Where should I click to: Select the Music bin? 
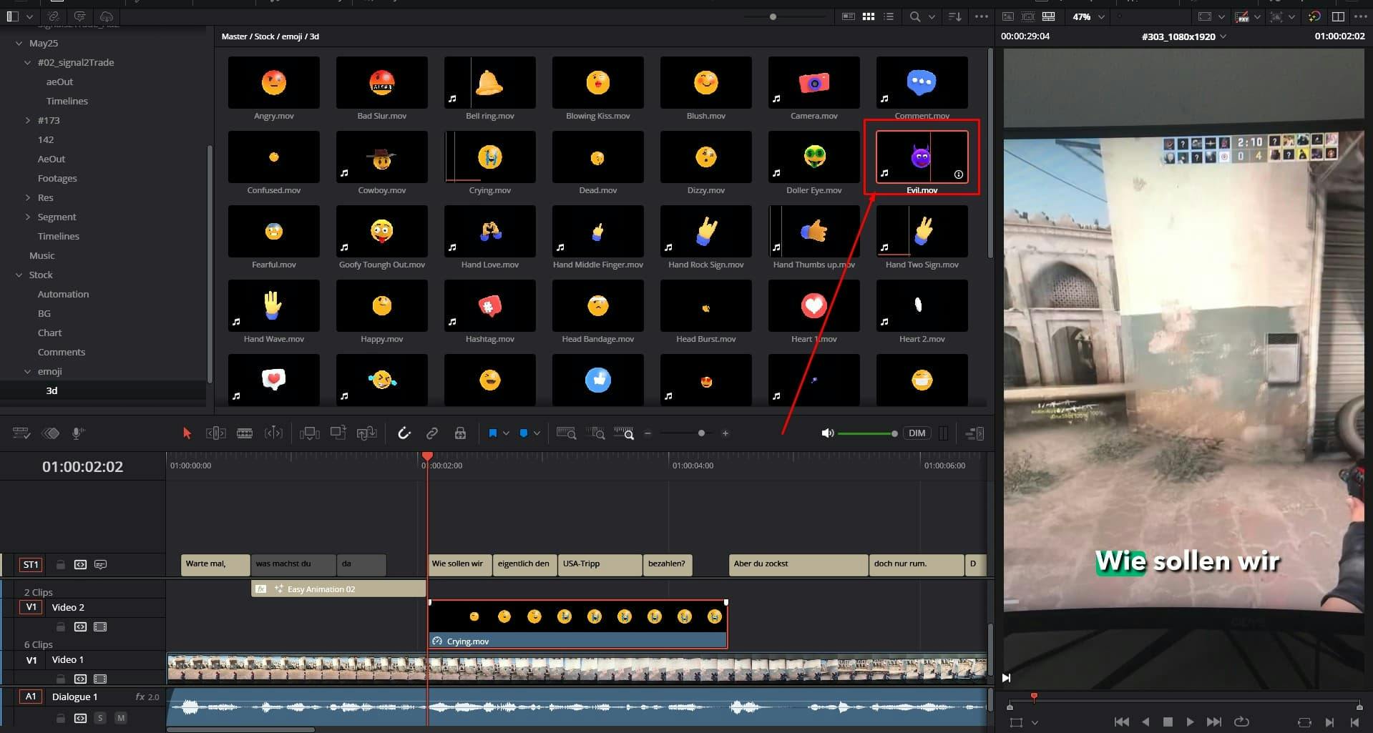point(41,255)
